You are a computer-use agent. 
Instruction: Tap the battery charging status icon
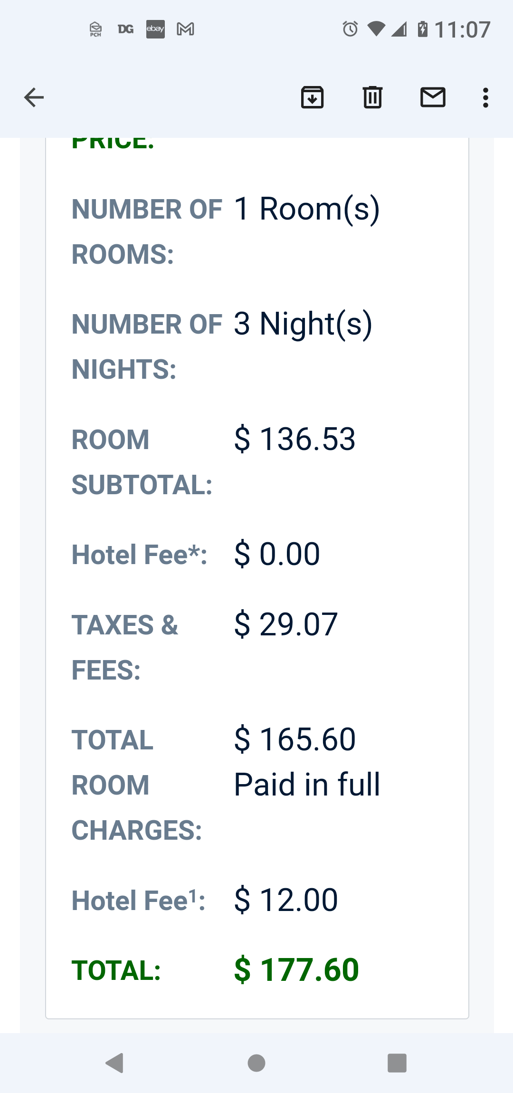pyautogui.click(x=422, y=29)
